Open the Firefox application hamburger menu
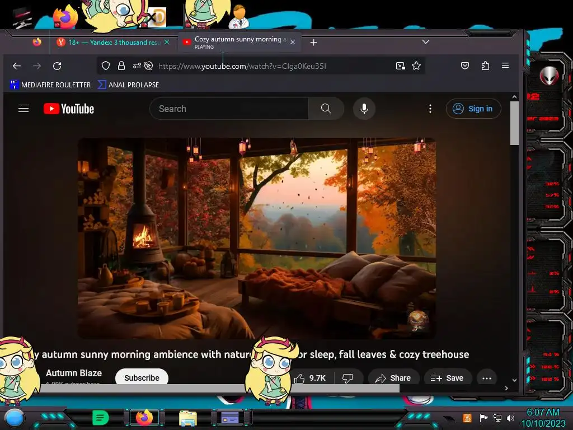Screen dimensions: 573x430 click(x=505, y=66)
